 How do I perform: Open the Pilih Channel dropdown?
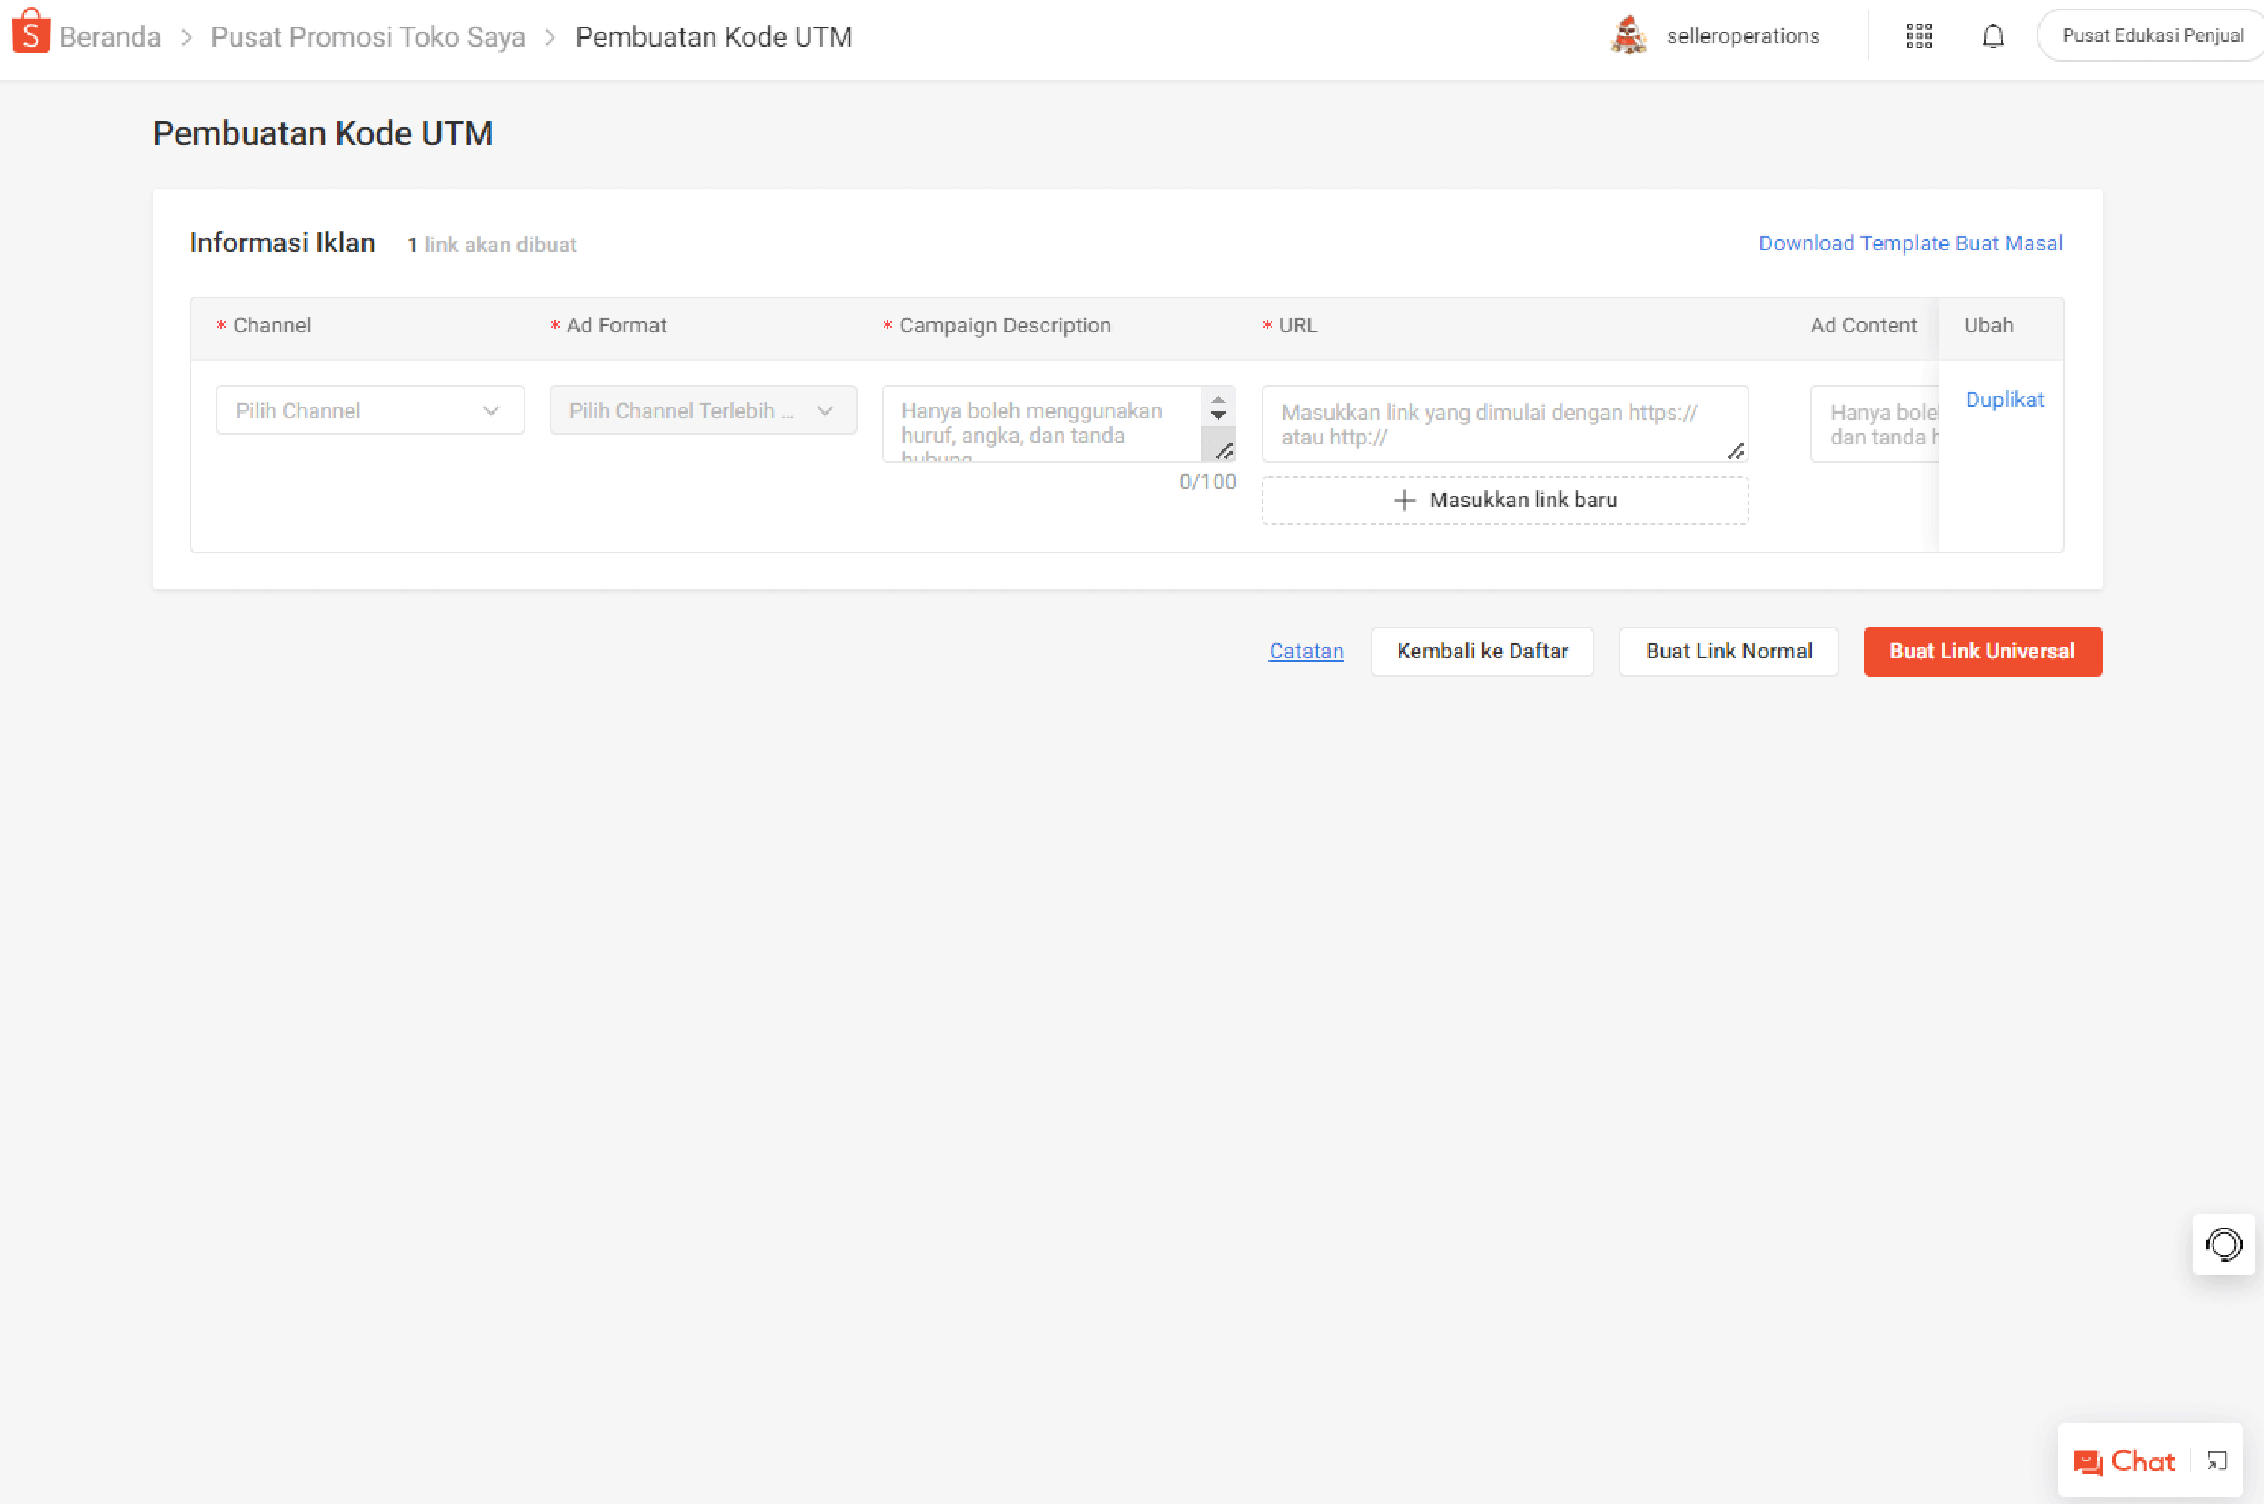tap(370, 411)
